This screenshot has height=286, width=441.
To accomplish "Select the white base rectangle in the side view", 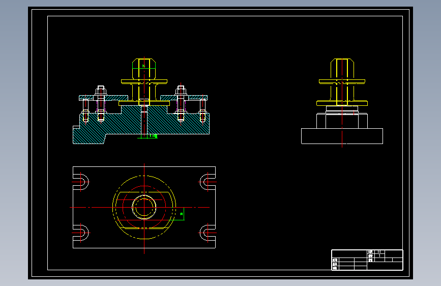I will point(342,136).
